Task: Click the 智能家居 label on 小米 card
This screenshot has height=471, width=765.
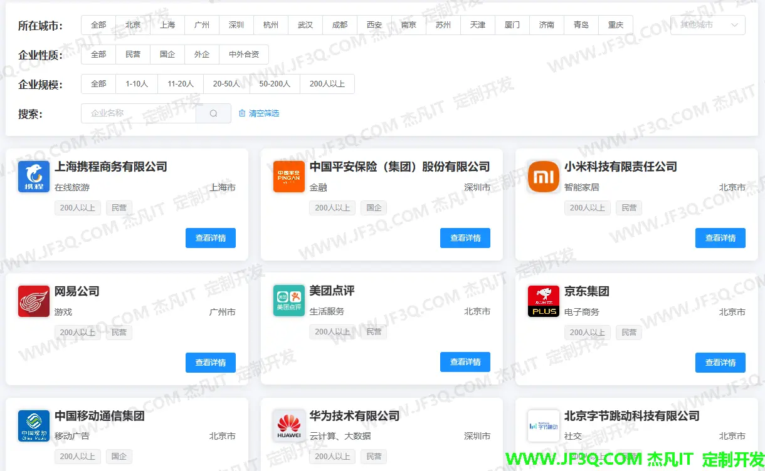Action: click(582, 187)
